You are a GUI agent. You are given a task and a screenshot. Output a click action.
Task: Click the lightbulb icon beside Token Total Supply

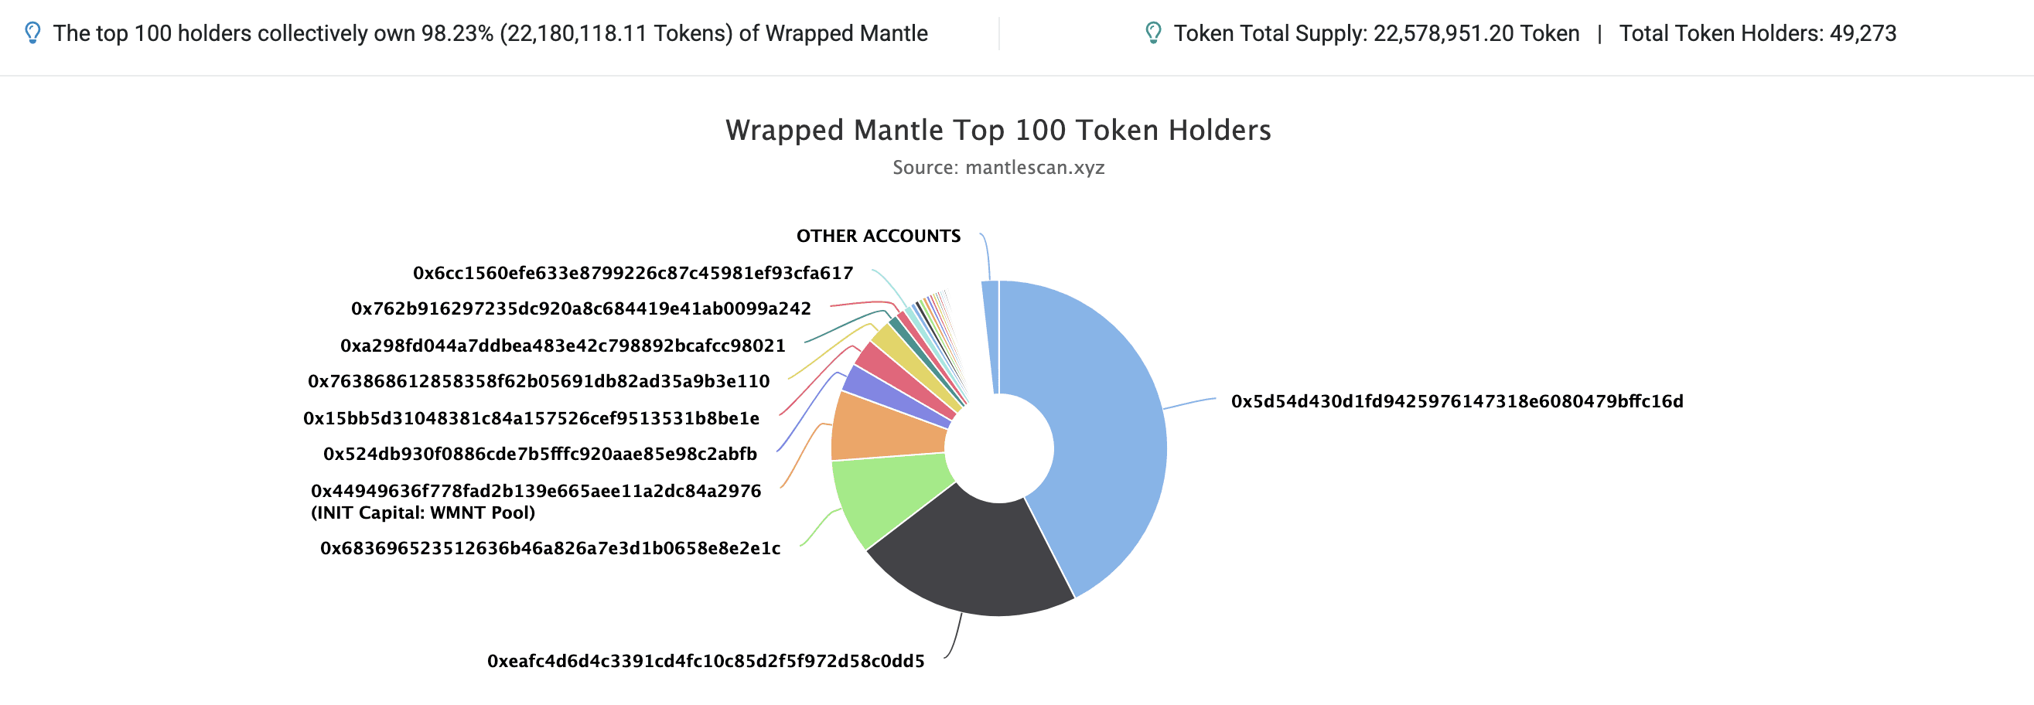1153,33
